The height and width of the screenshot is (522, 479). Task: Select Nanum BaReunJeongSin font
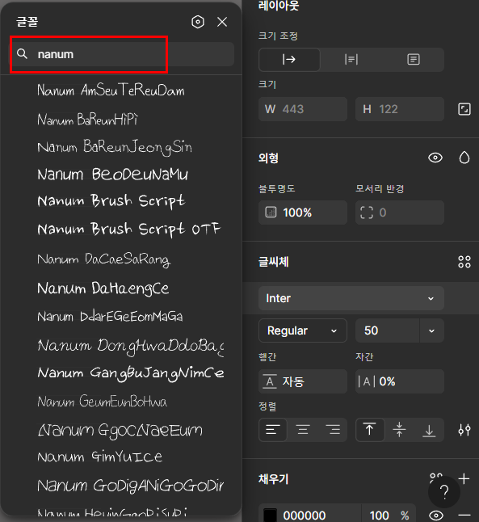pyautogui.click(x=115, y=147)
